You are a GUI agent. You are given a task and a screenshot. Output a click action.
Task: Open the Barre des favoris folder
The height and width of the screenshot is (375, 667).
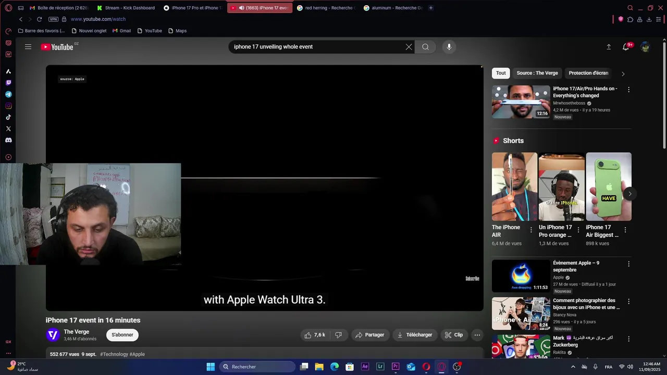(42, 31)
